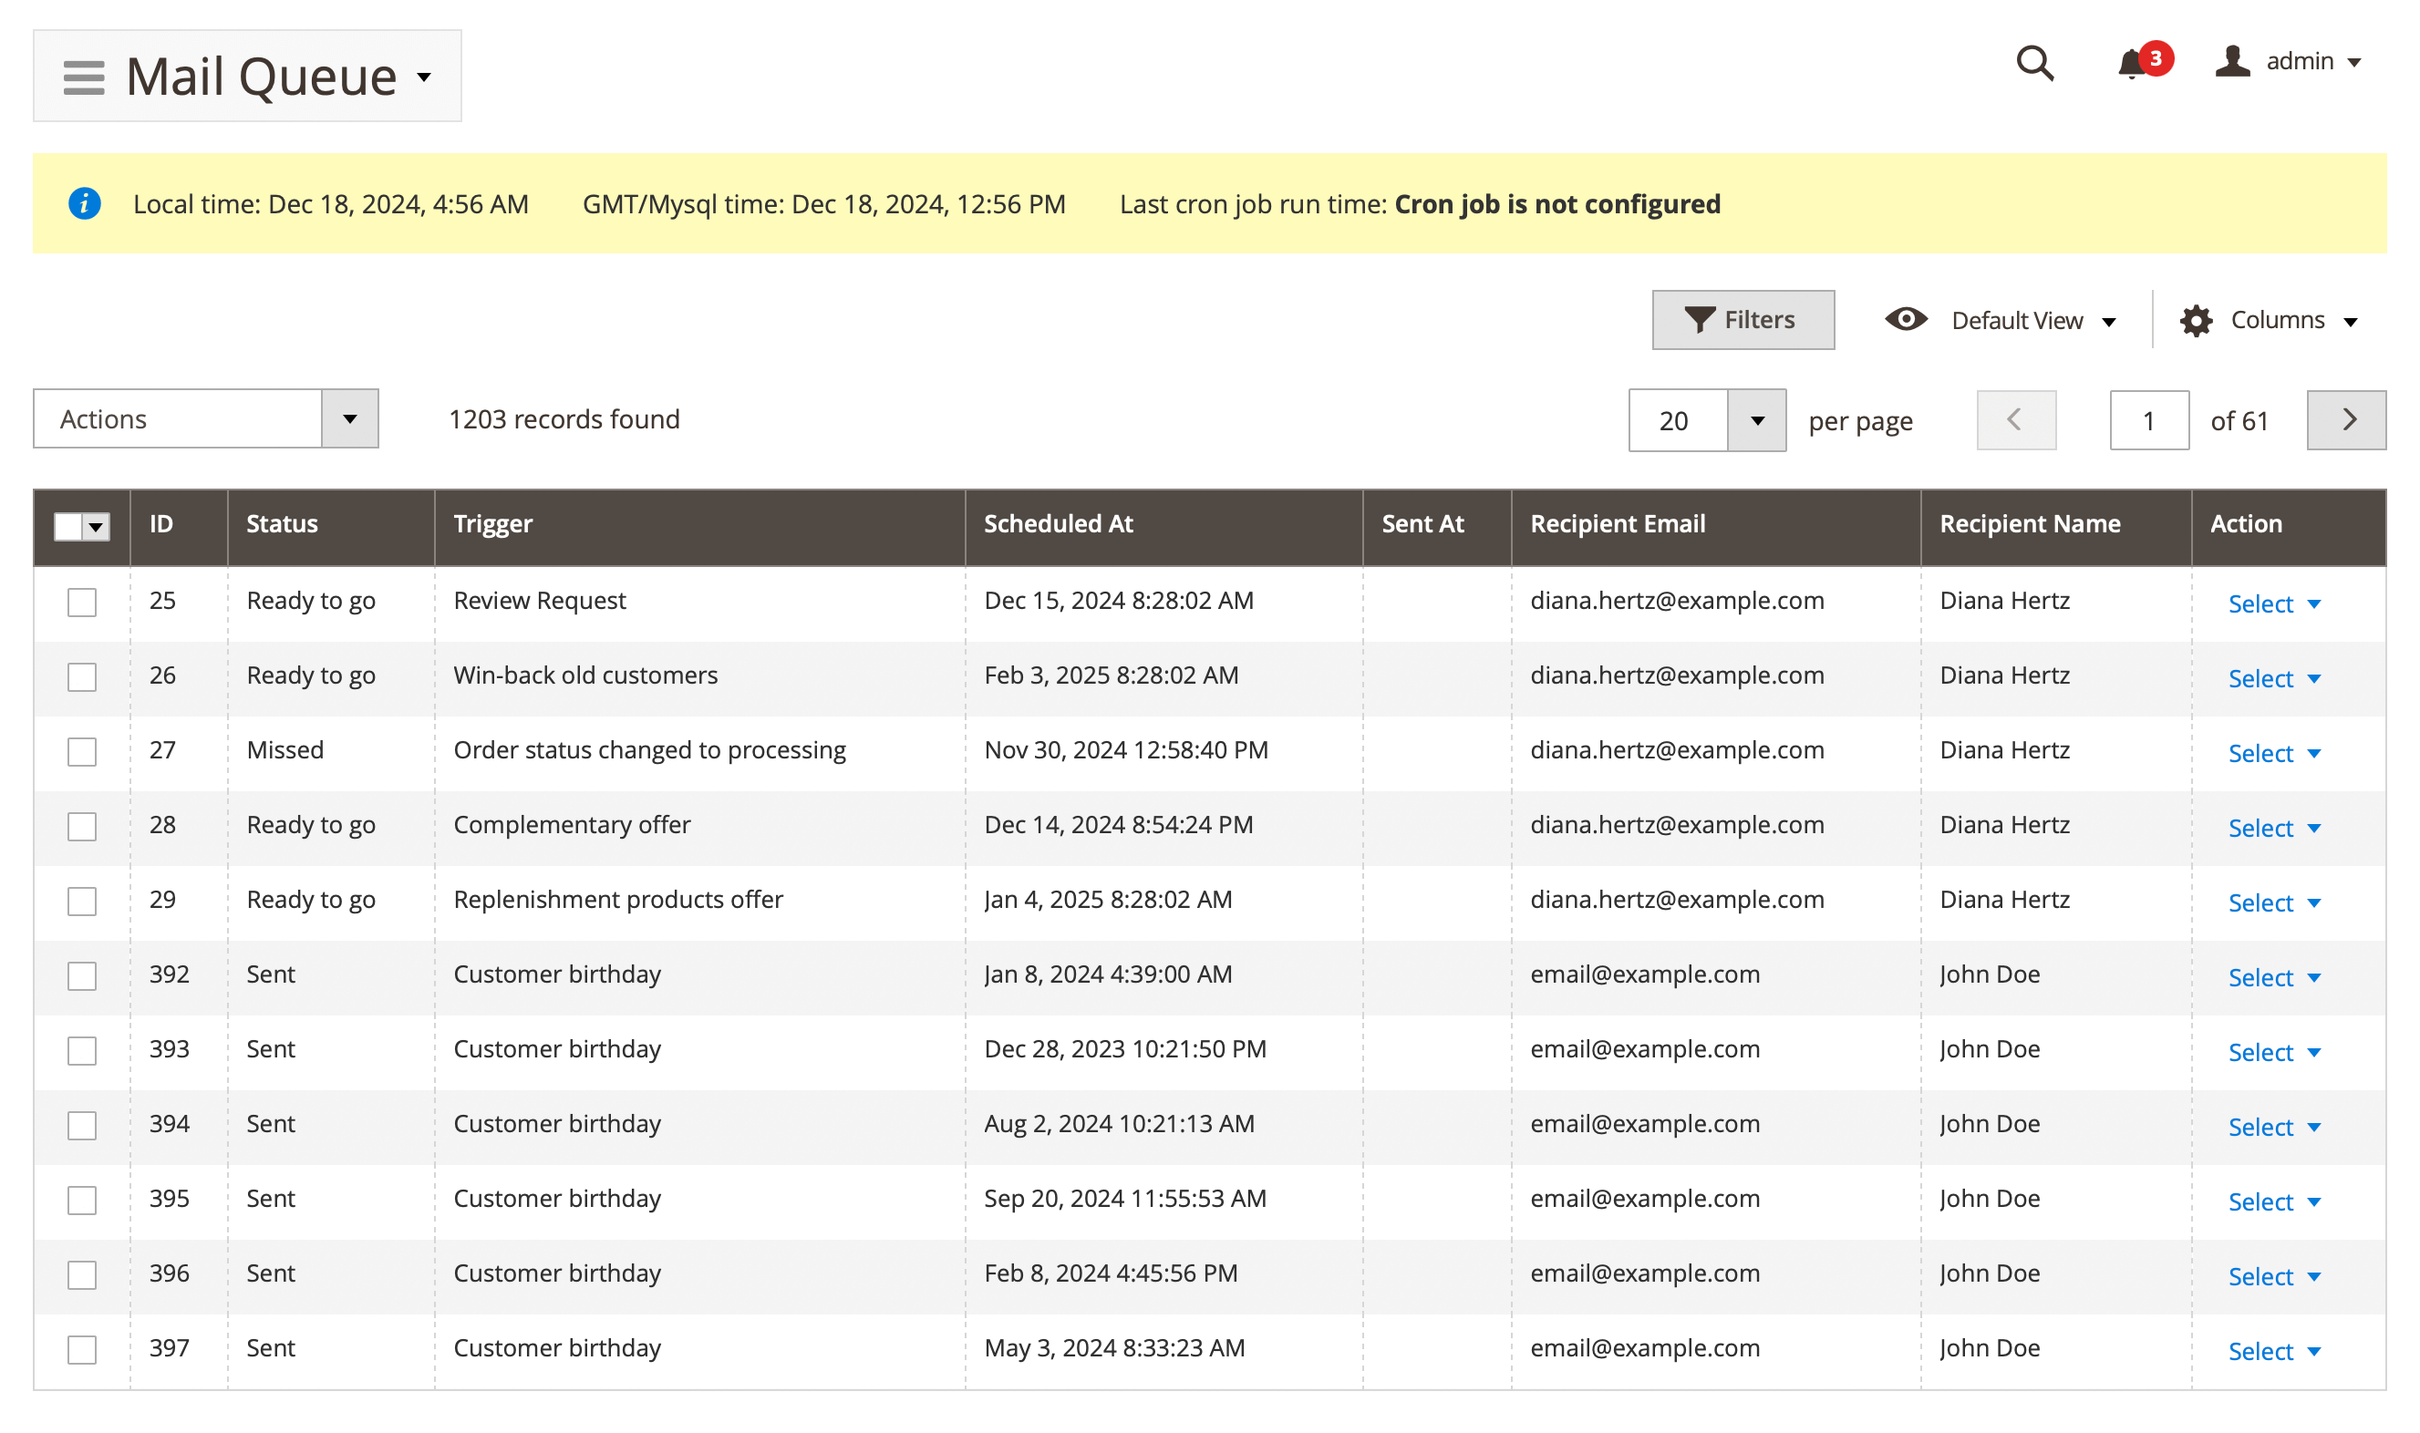Viewport: 2420px width, 1433px height.
Task: Open the Magento navigation hamburger menu
Action: pos(83,76)
